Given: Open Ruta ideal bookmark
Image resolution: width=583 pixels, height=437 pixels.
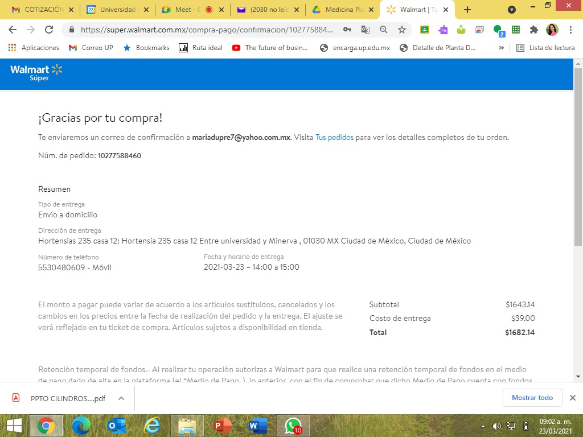Looking at the screenshot, I should click(x=201, y=48).
